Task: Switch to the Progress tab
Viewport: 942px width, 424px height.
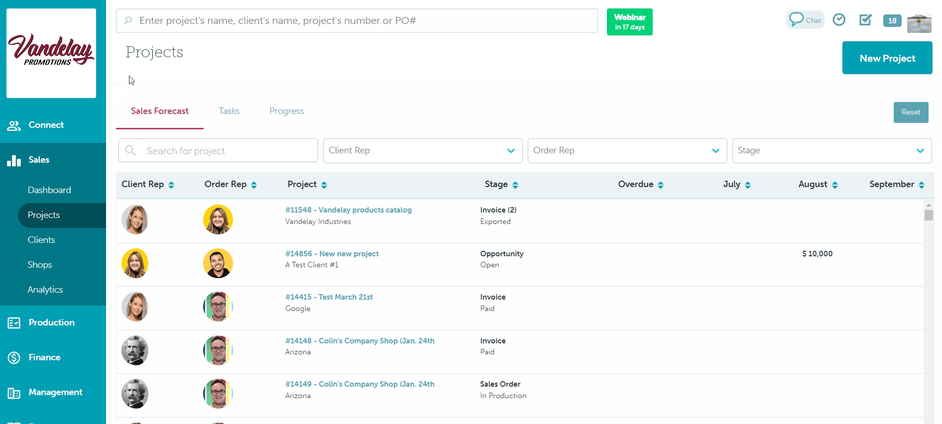Action: pyautogui.click(x=286, y=111)
